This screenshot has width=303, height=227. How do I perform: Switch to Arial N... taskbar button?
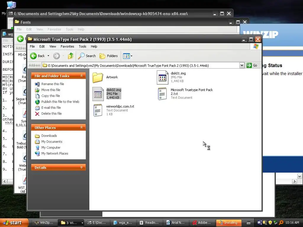tap(175, 223)
